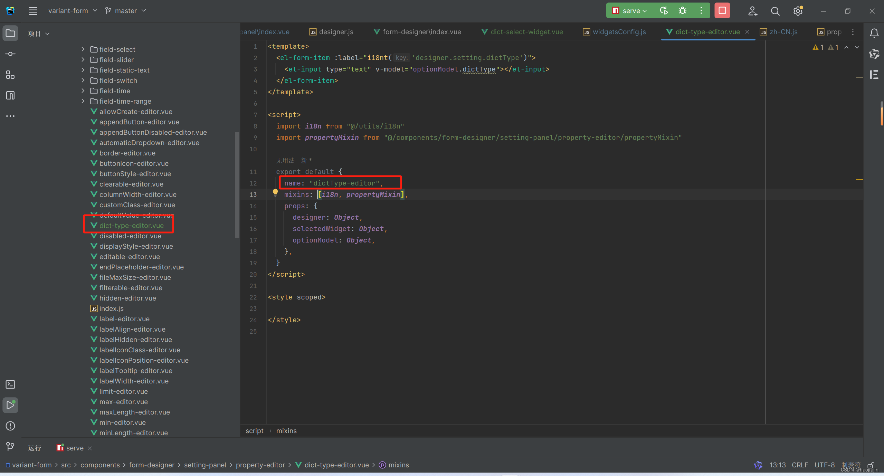Switch to the designer.js tab

coord(335,32)
